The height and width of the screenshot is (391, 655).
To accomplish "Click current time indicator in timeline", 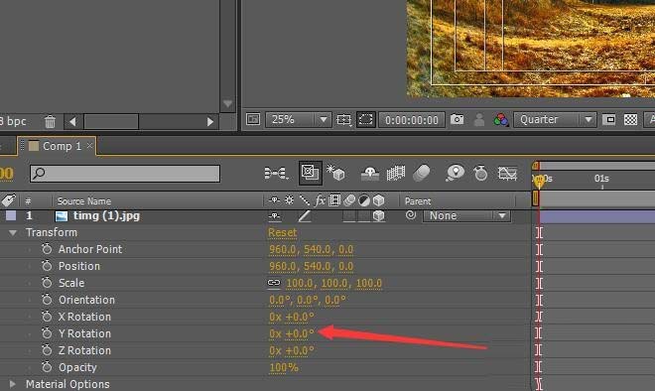I will [539, 181].
